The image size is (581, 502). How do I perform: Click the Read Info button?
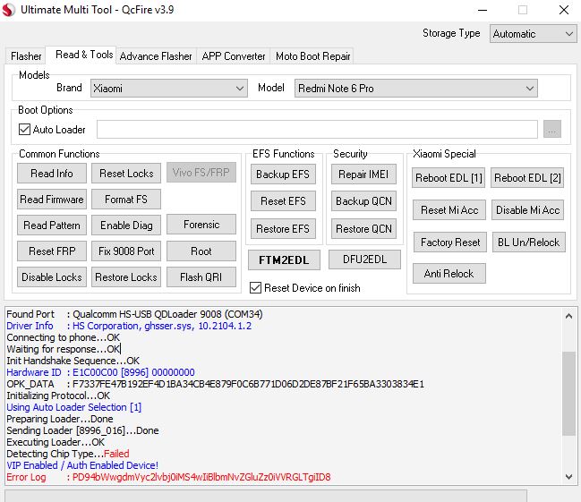[x=52, y=174]
